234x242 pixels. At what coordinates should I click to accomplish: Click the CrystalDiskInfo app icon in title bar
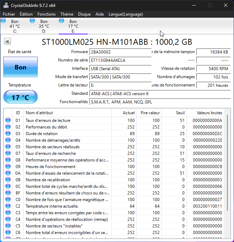click(6, 5)
